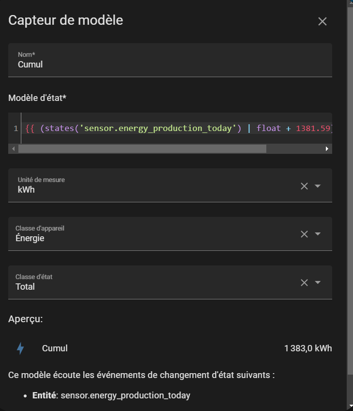Screen dimensions: 353x411
Task: Close the Capteur de modèle dialog
Action: (x=322, y=21)
